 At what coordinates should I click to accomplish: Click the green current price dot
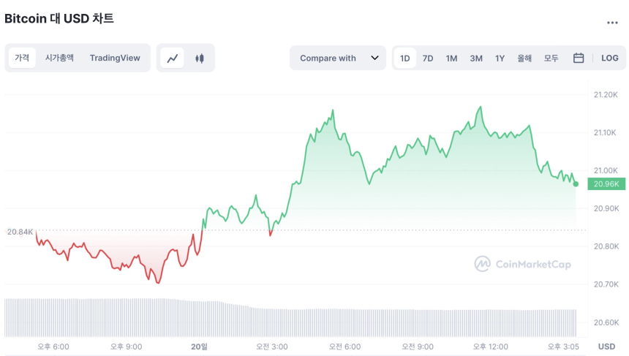coord(576,183)
